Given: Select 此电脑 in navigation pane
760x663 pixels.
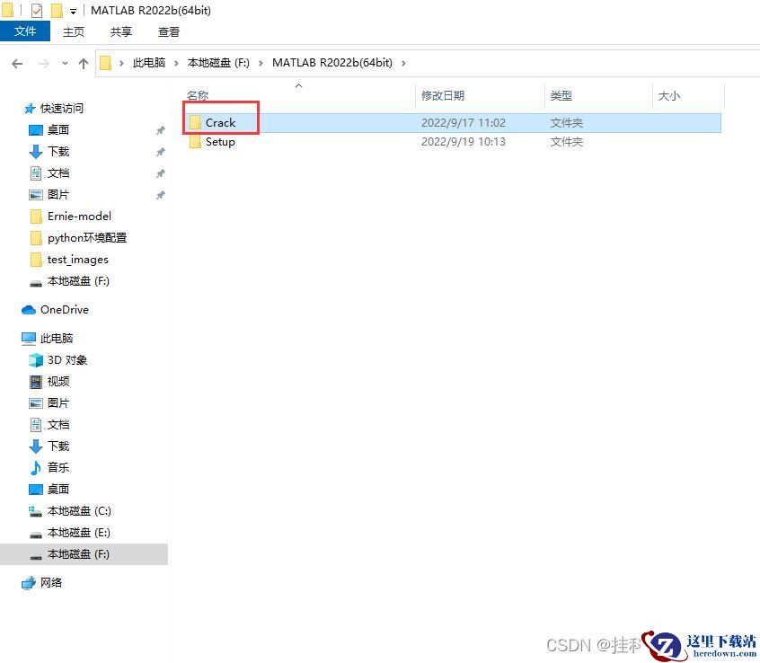Looking at the screenshot, I should point(57,339).
